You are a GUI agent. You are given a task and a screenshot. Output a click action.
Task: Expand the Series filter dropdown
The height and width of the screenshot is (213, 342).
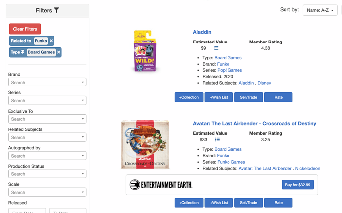pos(47,101)
